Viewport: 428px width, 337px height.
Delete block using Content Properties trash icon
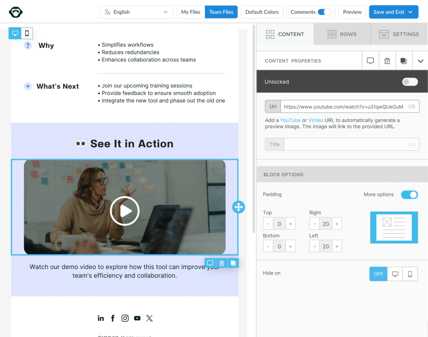point(387,61)
